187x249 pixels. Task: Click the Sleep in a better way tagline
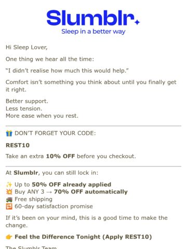point(94,32)
